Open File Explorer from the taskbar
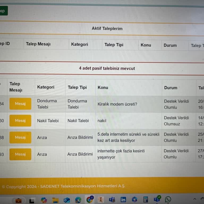Image resolution: width=204 pixels, height=204 pixels. pyautogui.click(x=56, y=200)
